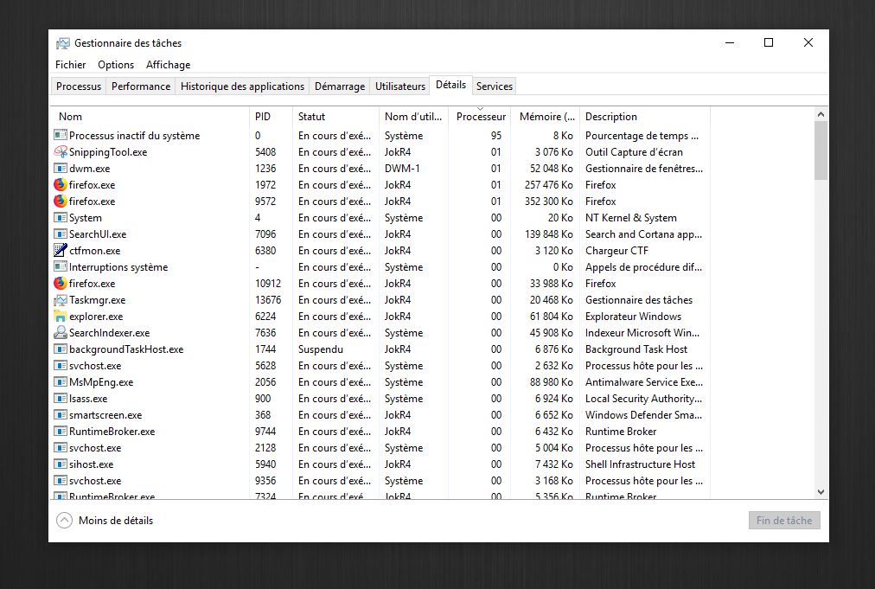Sort by the Description column header
This screenshot has height=589, width=875.
pos(644,117)
